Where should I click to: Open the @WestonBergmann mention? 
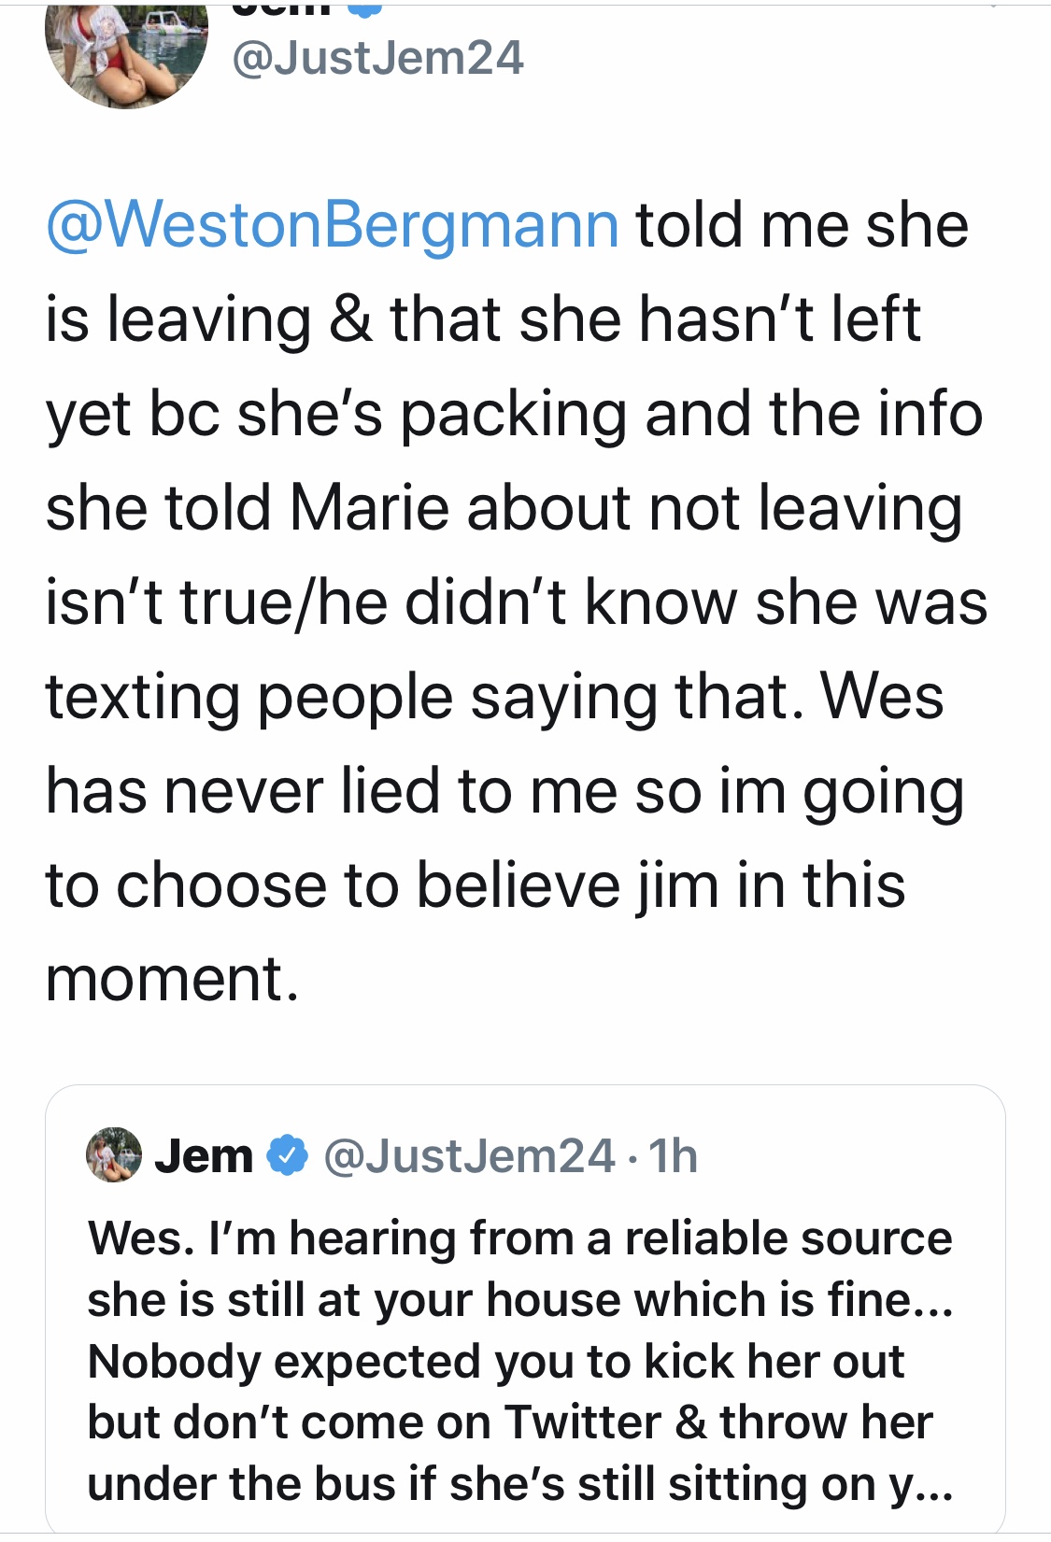tap(333, 226)
